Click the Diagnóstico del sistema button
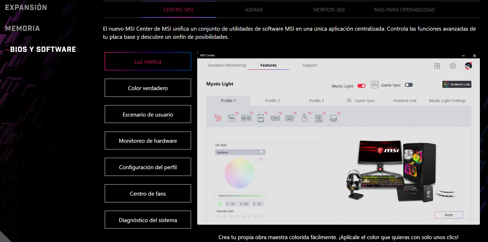The width and height of the screenshot is (488, 242). [x=148, y=220]
